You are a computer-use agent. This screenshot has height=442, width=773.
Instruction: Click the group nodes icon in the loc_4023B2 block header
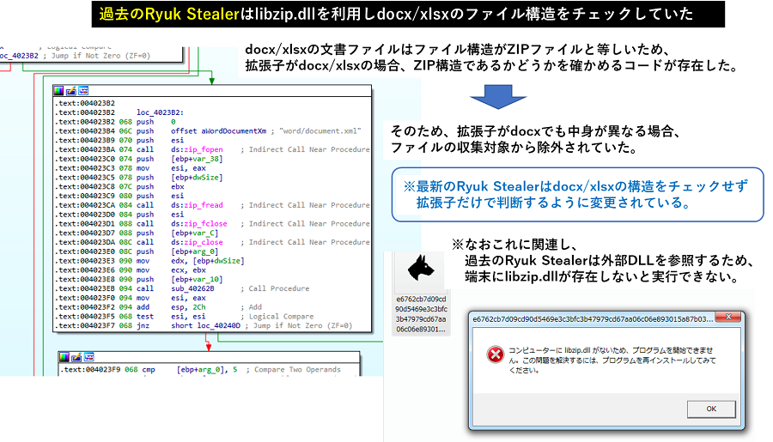83,90
